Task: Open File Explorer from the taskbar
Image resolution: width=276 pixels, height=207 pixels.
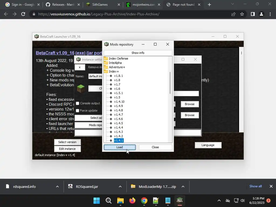Action: coord(120,201)
